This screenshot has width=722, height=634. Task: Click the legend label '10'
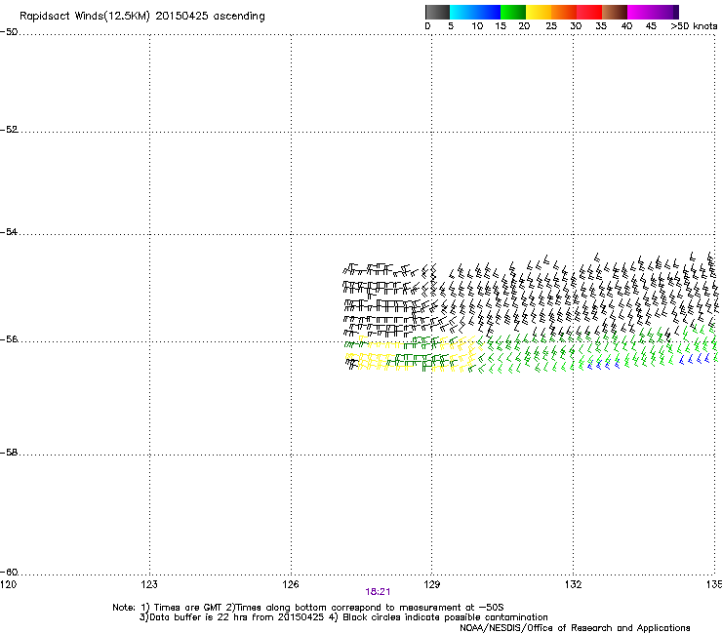tap(477, 26)
